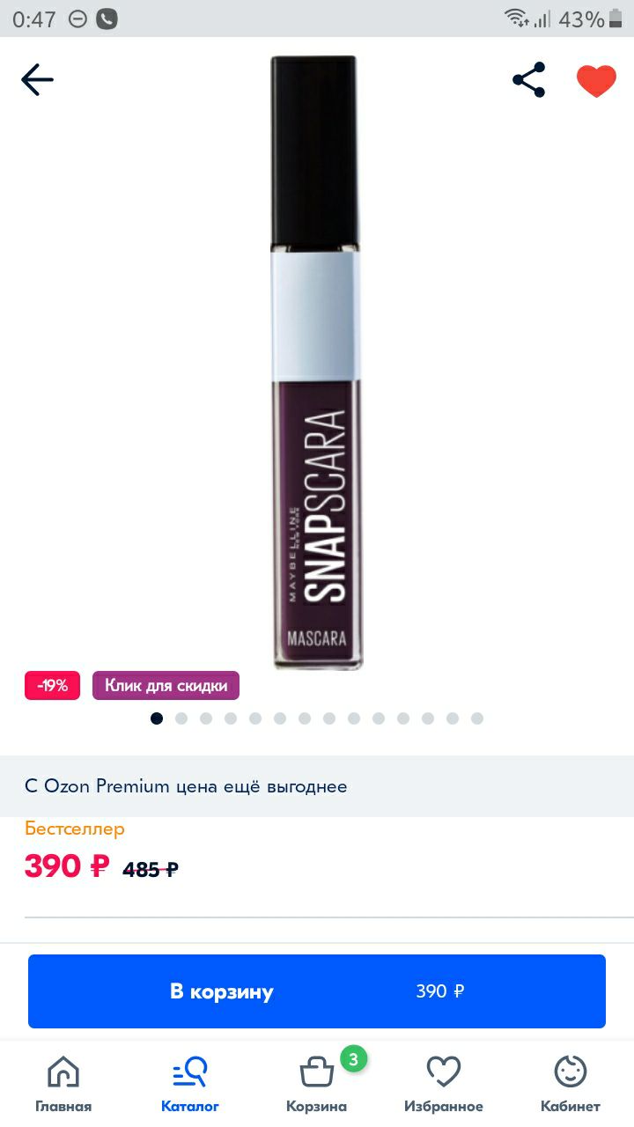
Task: Share this Snapscara product
Action: coord(529,80)
